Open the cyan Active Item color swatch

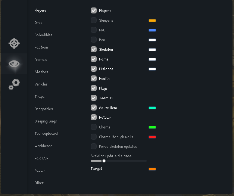click(x=152, y=108)
